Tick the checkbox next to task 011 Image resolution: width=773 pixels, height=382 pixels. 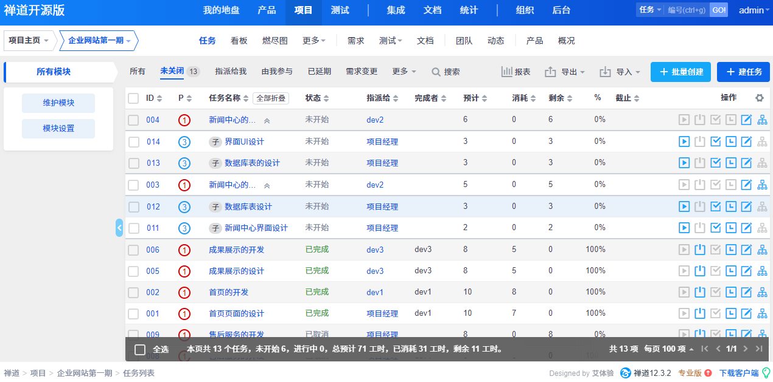pos(133,228)
